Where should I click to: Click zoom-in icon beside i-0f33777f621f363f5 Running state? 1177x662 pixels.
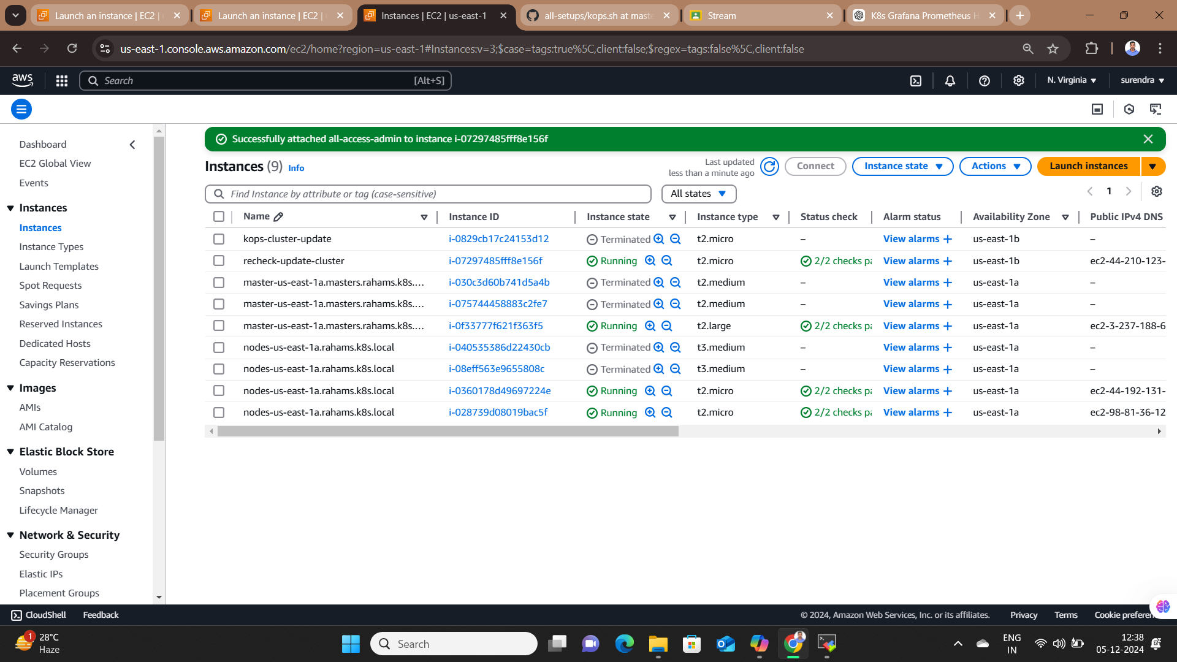click(650, 326)
